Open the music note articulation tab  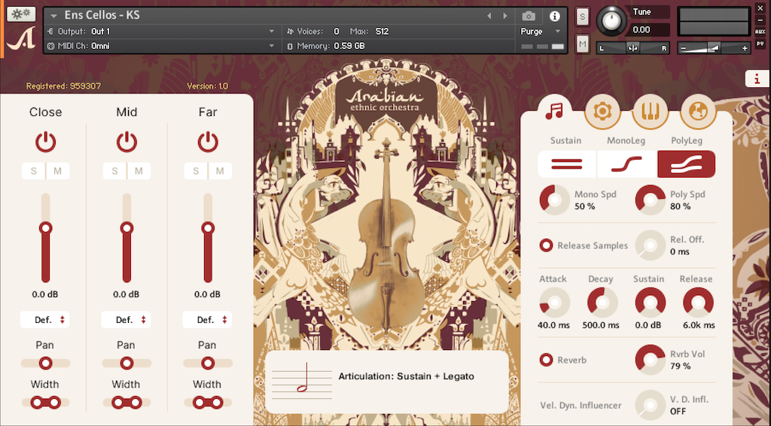click(554, 111)
